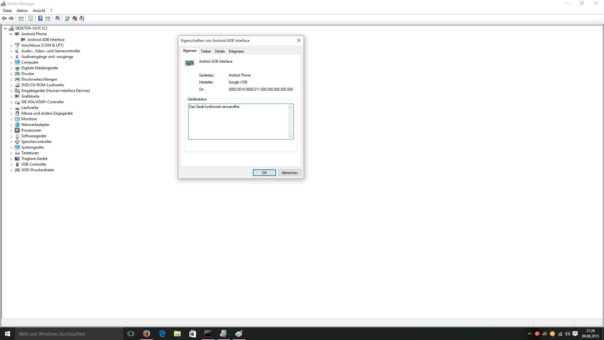Image resolution: width=604 pixels, height=340 pixels.
Task: Click OK in the properties dialog
Action: (264, 173)
